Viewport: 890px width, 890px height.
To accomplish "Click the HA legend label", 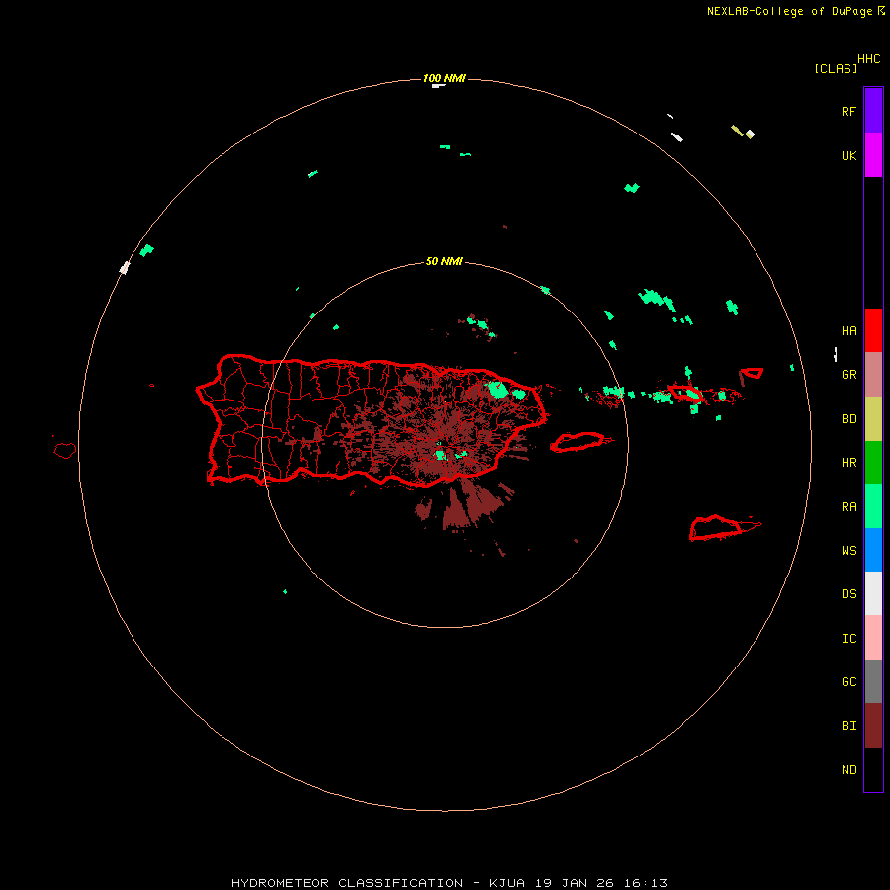I will 848,330.
